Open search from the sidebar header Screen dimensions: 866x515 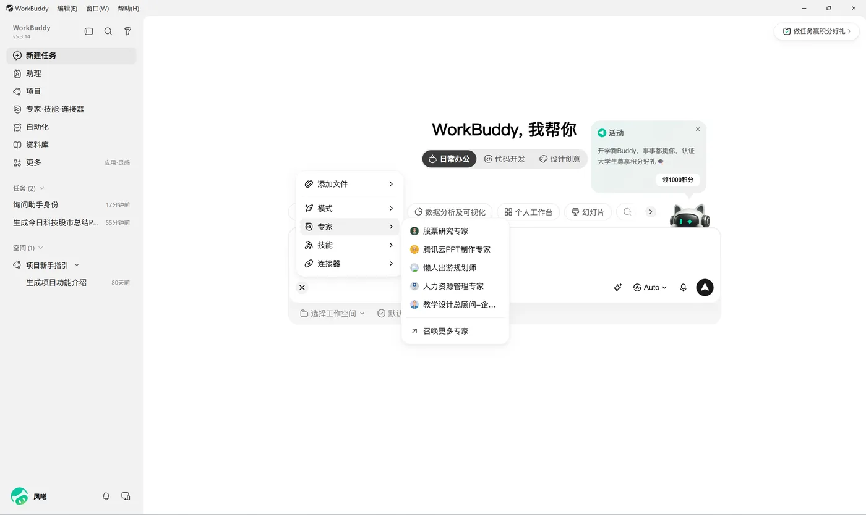coord(108,31)
